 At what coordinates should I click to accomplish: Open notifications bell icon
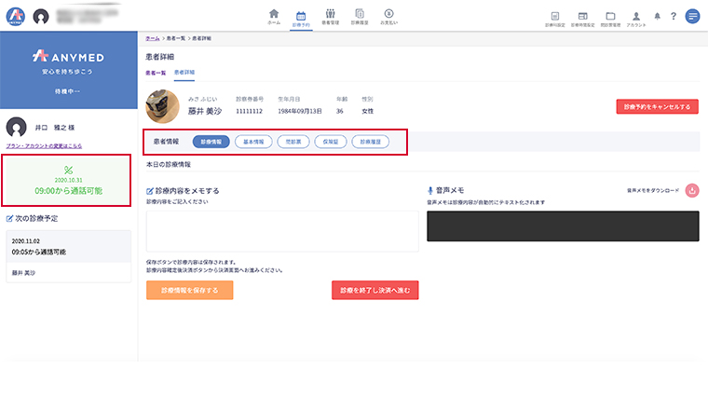tap(657, 17)
